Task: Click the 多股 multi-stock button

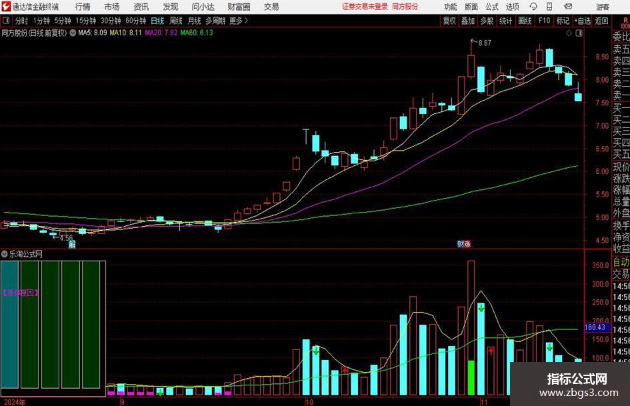Action: click(487, 21)
